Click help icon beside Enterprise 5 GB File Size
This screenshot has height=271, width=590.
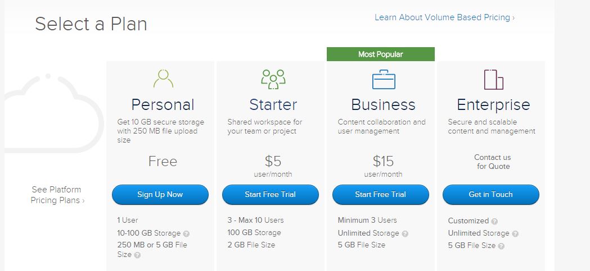coord(501,246)
